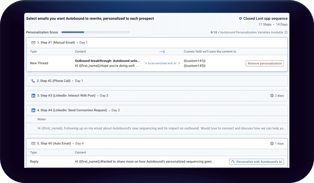Click the Step #4 notes text field
314x183 pixels.
(x=161, y=128)
